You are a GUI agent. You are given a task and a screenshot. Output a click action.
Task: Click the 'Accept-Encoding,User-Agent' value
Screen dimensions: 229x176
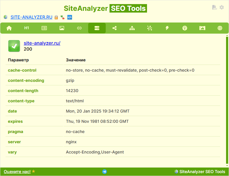pyautogui.click(x=95, y=152)
